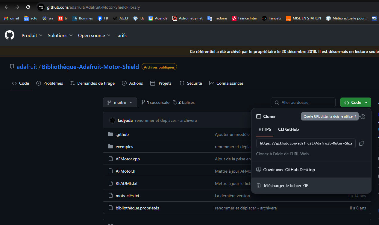Open the AG33 bookmark
The image size is (379, 225).
pyautogui.click(x=120, y=18)
